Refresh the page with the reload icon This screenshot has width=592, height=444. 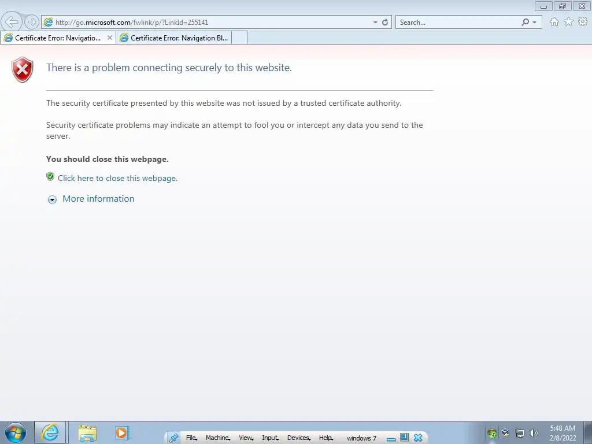[x=385, y=23]
